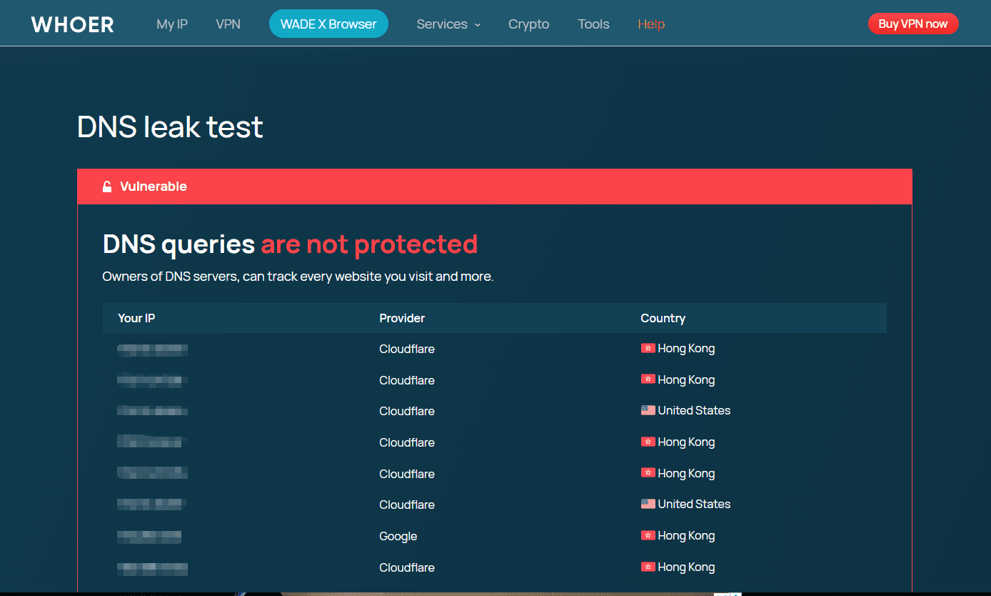This screenshot has height=596, width=991.
Task: Click the Hong Kong flag in last table row
Action: pyautogui.click(x=648, y=567)
